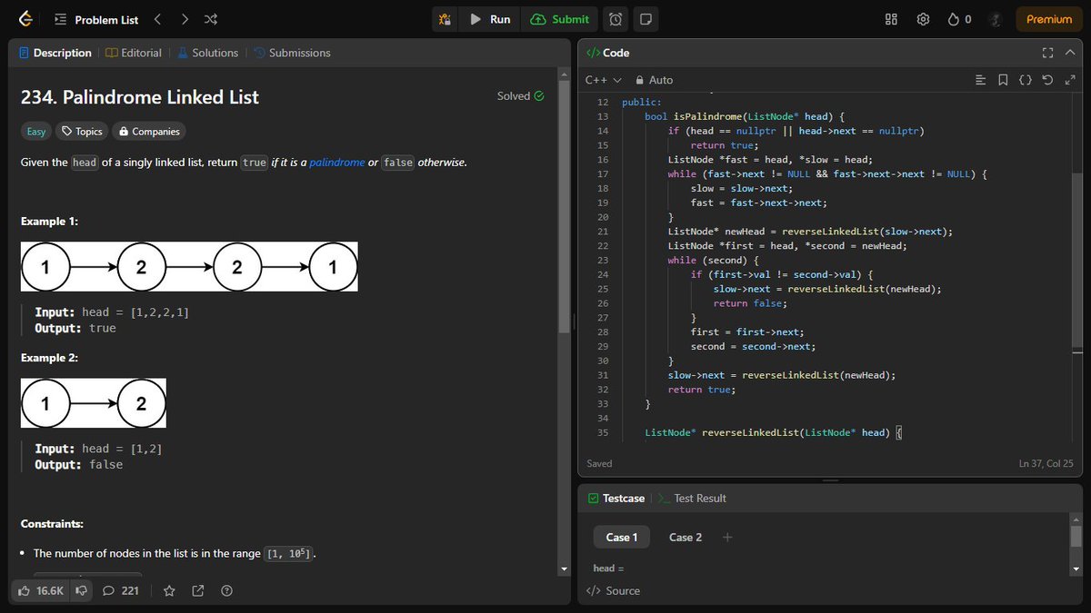Switch to the Solutions tab
Image resolution: width=1091 pixels, height=613 pixels.
[x=207, y=53]
